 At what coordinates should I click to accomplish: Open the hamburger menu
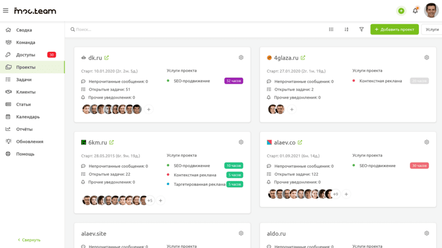[x=6, y=10]
